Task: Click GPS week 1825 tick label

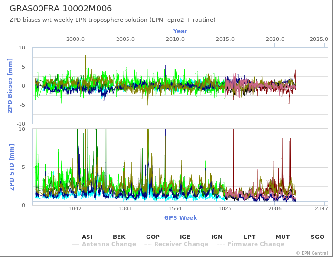Action: [x=225, y=208]
